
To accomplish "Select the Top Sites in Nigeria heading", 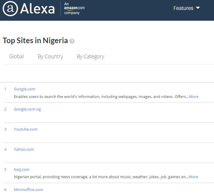I will 35,41.
